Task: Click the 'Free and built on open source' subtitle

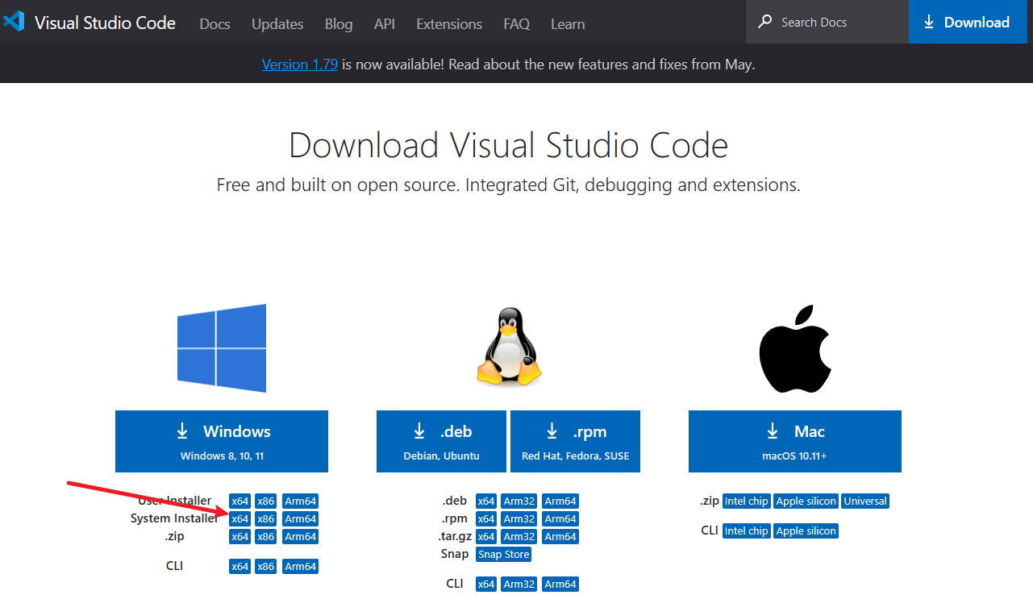Action: (x=508, y=185)
